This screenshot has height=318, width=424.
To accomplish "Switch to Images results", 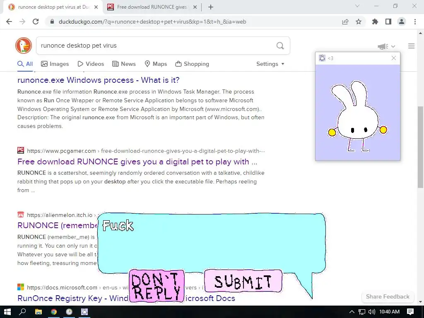I will click(x=55, y=64).
